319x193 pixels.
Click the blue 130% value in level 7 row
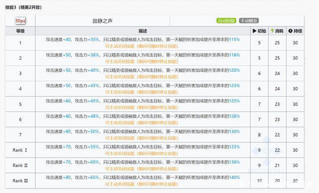234,131
